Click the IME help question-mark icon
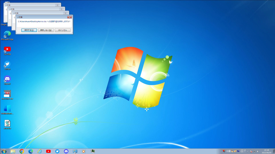Screen dimensions: 275x154 pyautogui.click(x=238, y=151)
